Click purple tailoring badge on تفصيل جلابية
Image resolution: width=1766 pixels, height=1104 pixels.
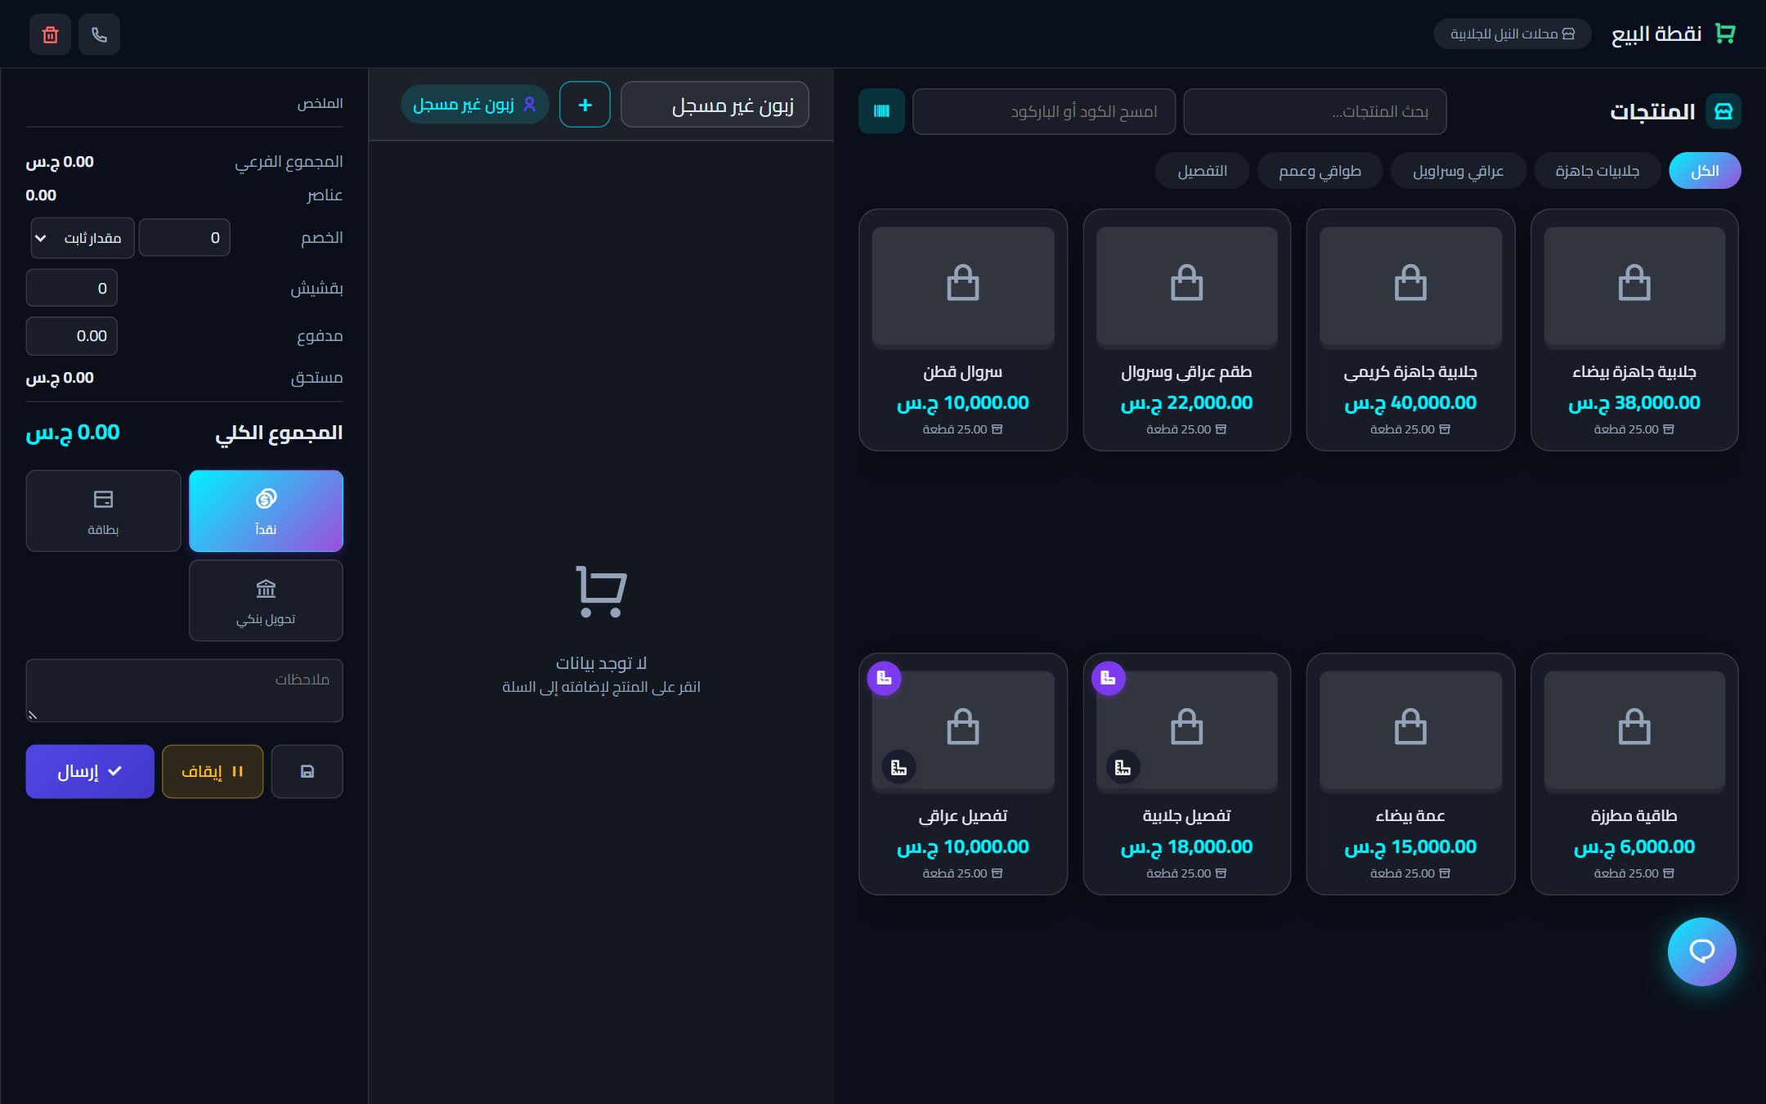(x=1109, y=678)
